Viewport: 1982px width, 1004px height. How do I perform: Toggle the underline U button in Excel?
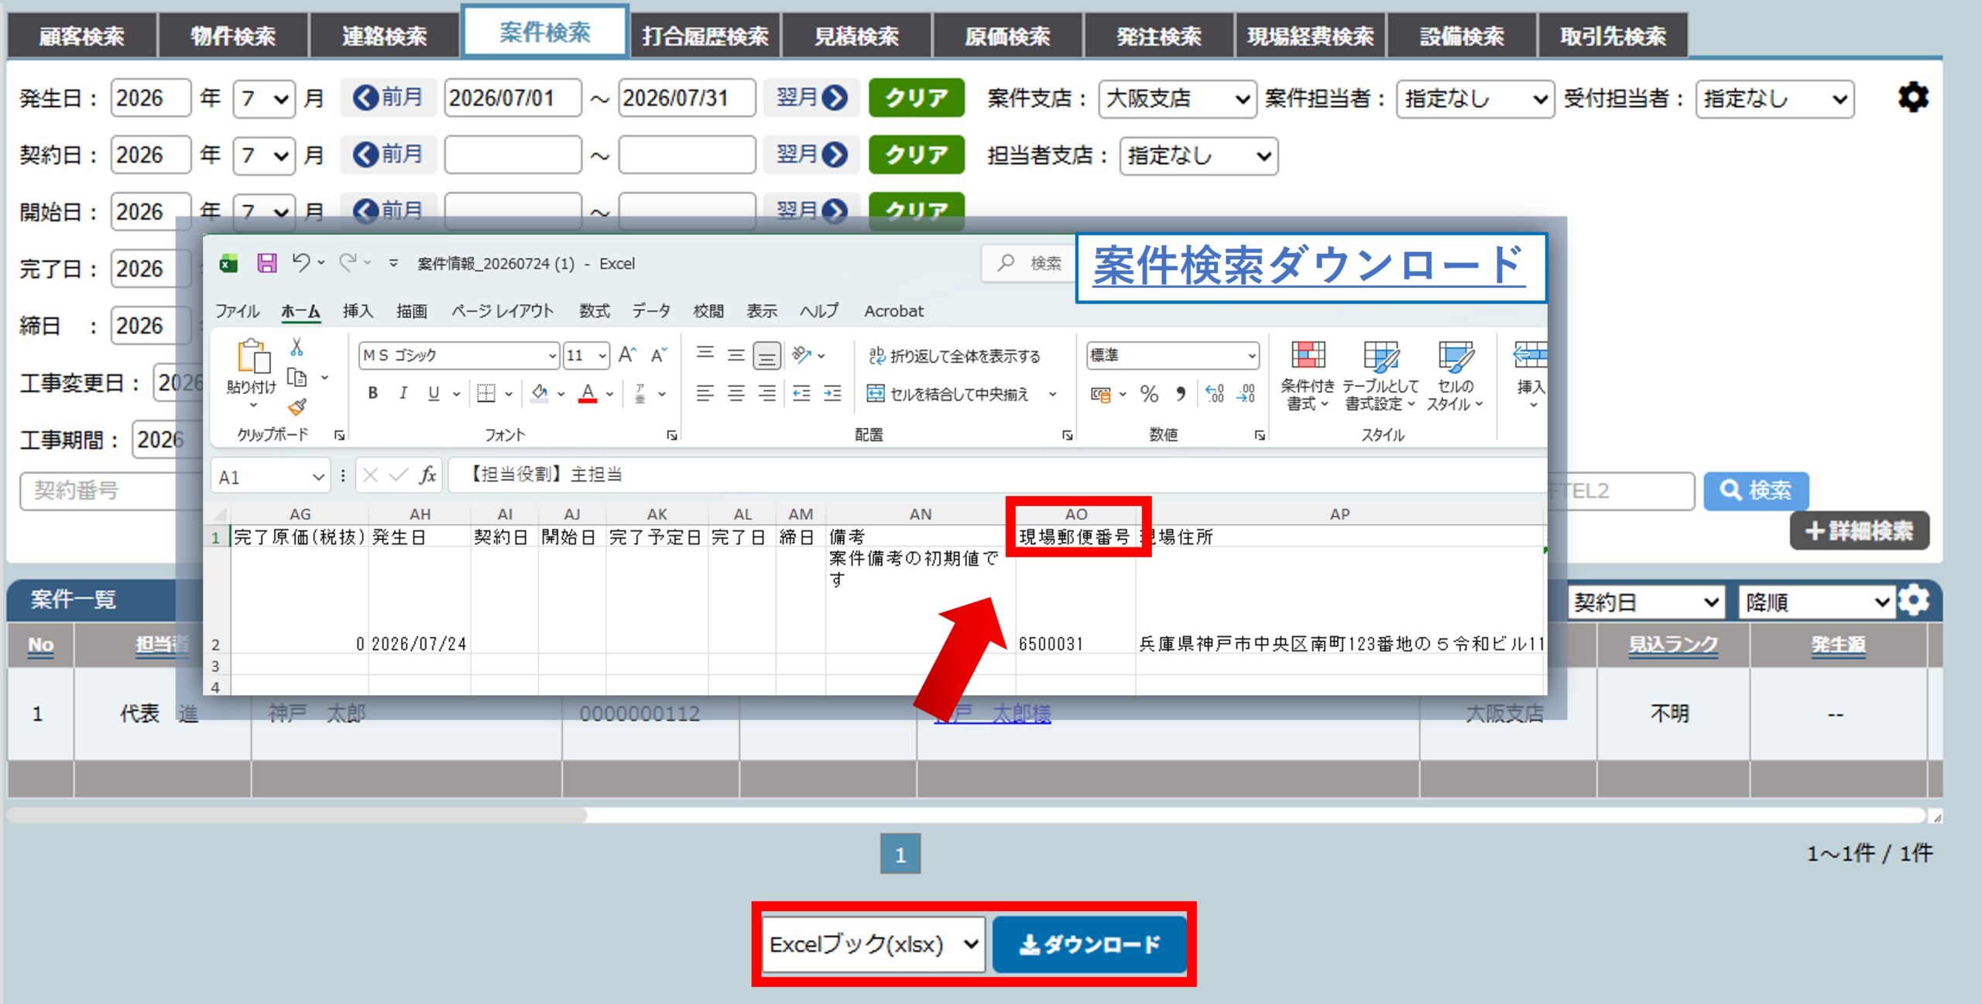(434, 393)
